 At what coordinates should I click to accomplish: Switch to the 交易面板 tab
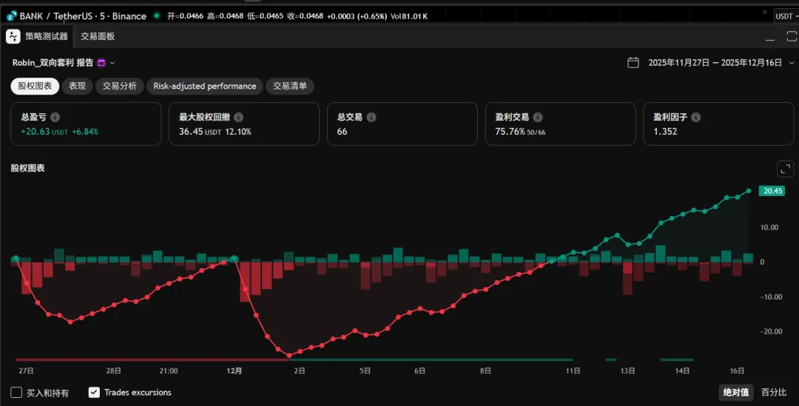click(98, 36)
